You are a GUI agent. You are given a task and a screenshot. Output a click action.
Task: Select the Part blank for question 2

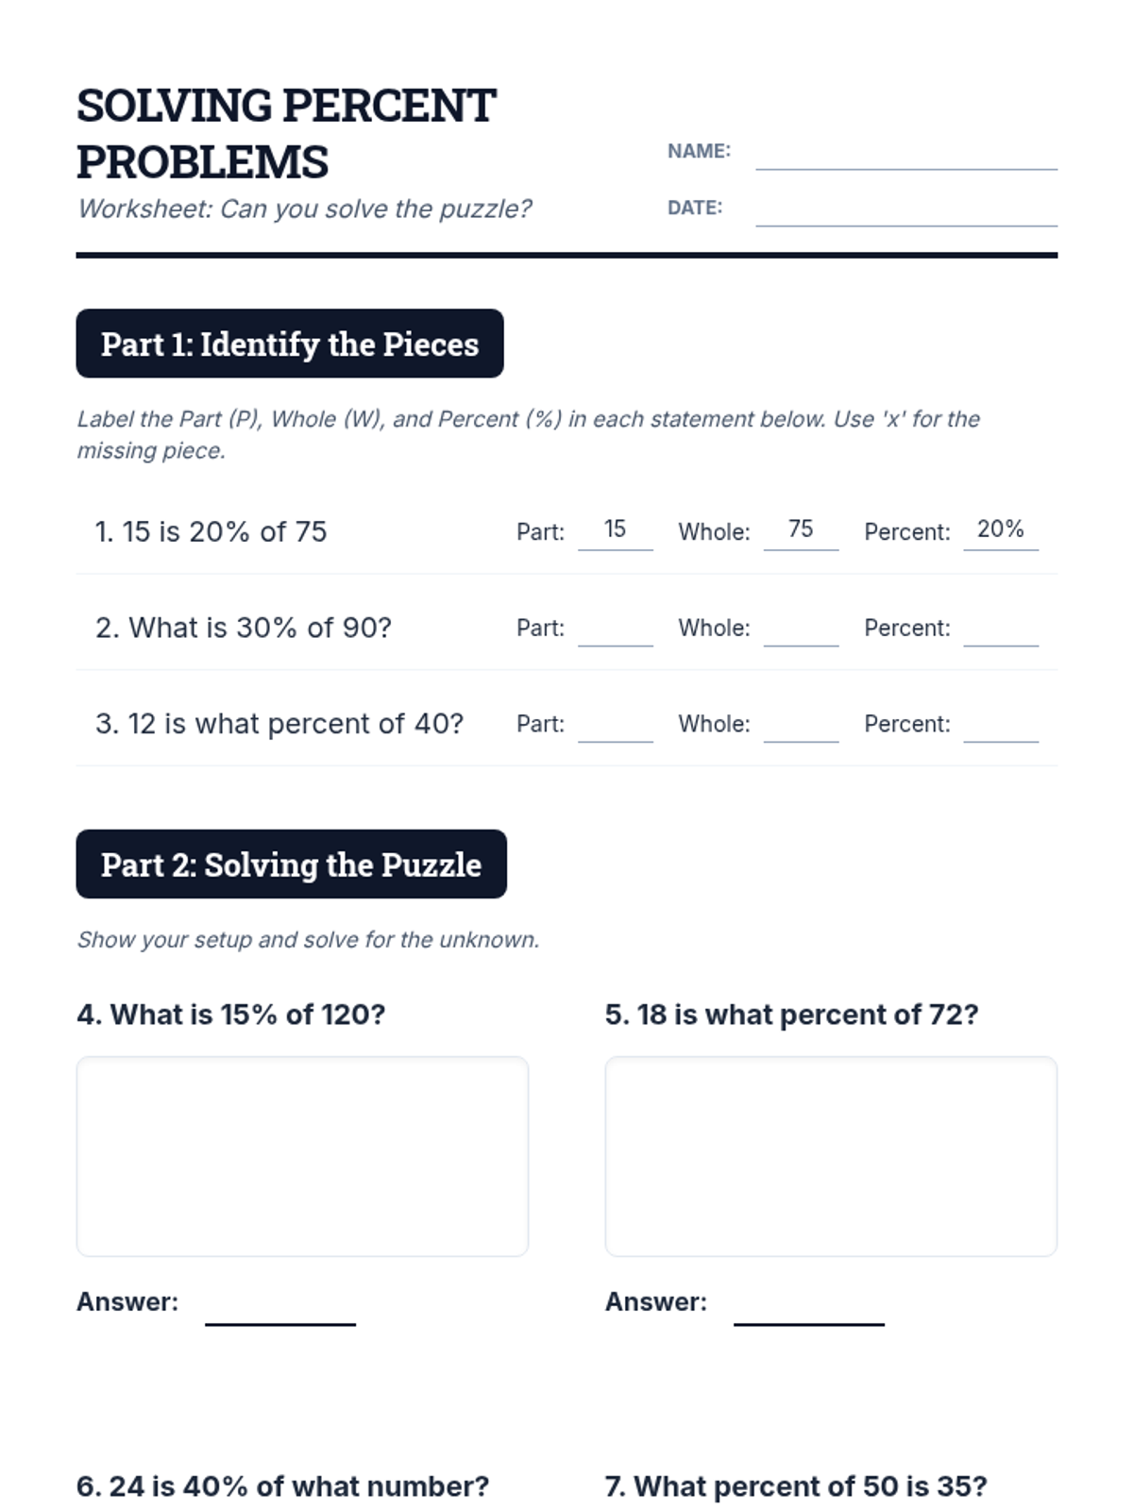pyautogui.click(x=615, y=630)
